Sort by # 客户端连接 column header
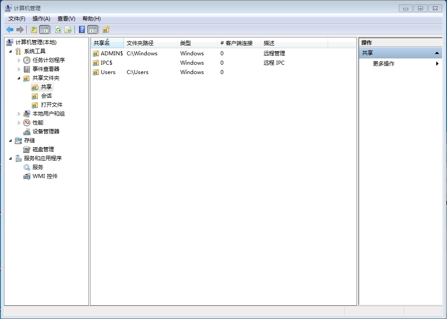 tap(239, 43)
